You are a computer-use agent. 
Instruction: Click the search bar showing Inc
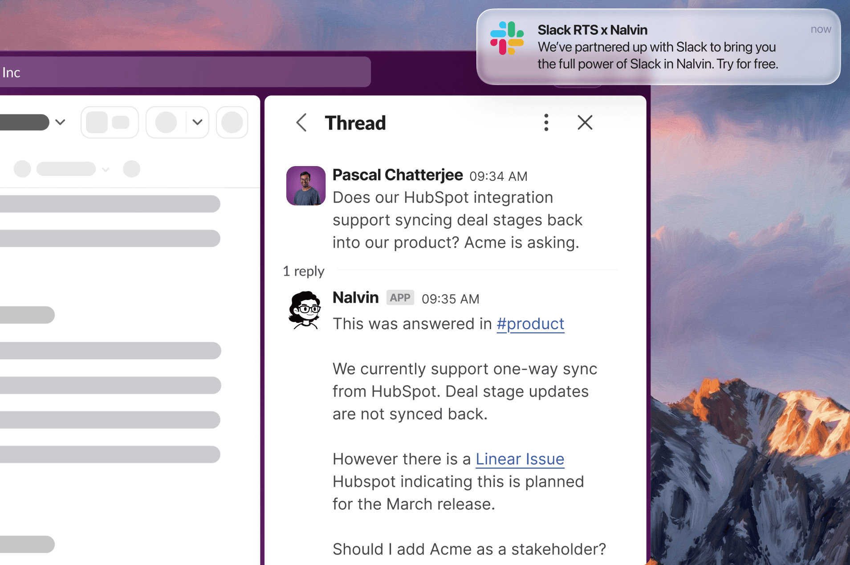pyautogui.click(x=185, y=72)
